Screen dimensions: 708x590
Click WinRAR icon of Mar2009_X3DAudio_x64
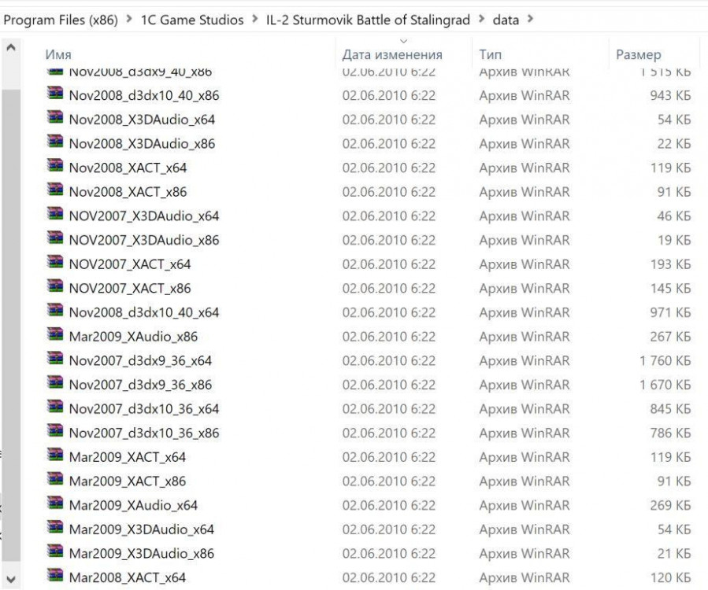[55, 527]
